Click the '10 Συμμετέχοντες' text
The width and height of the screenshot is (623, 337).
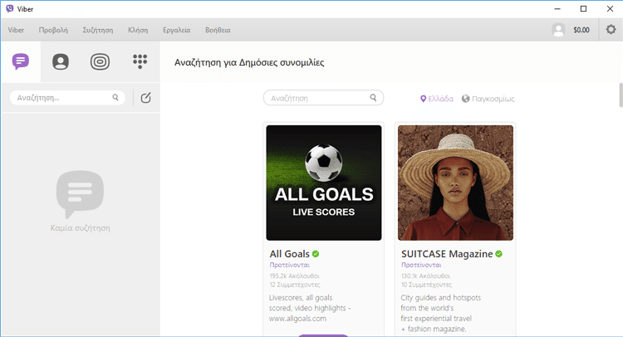[x=426, y=285]
